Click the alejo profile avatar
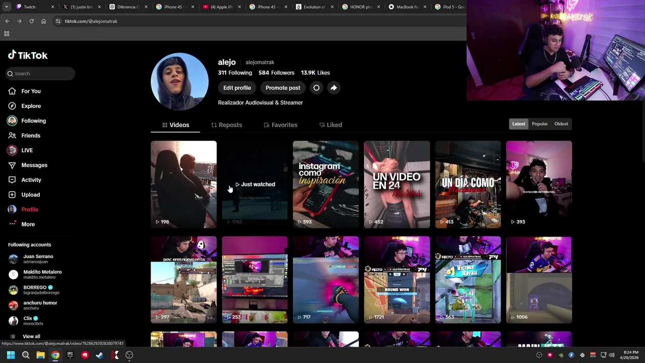The image size is (645, 363). coord(179,81)
